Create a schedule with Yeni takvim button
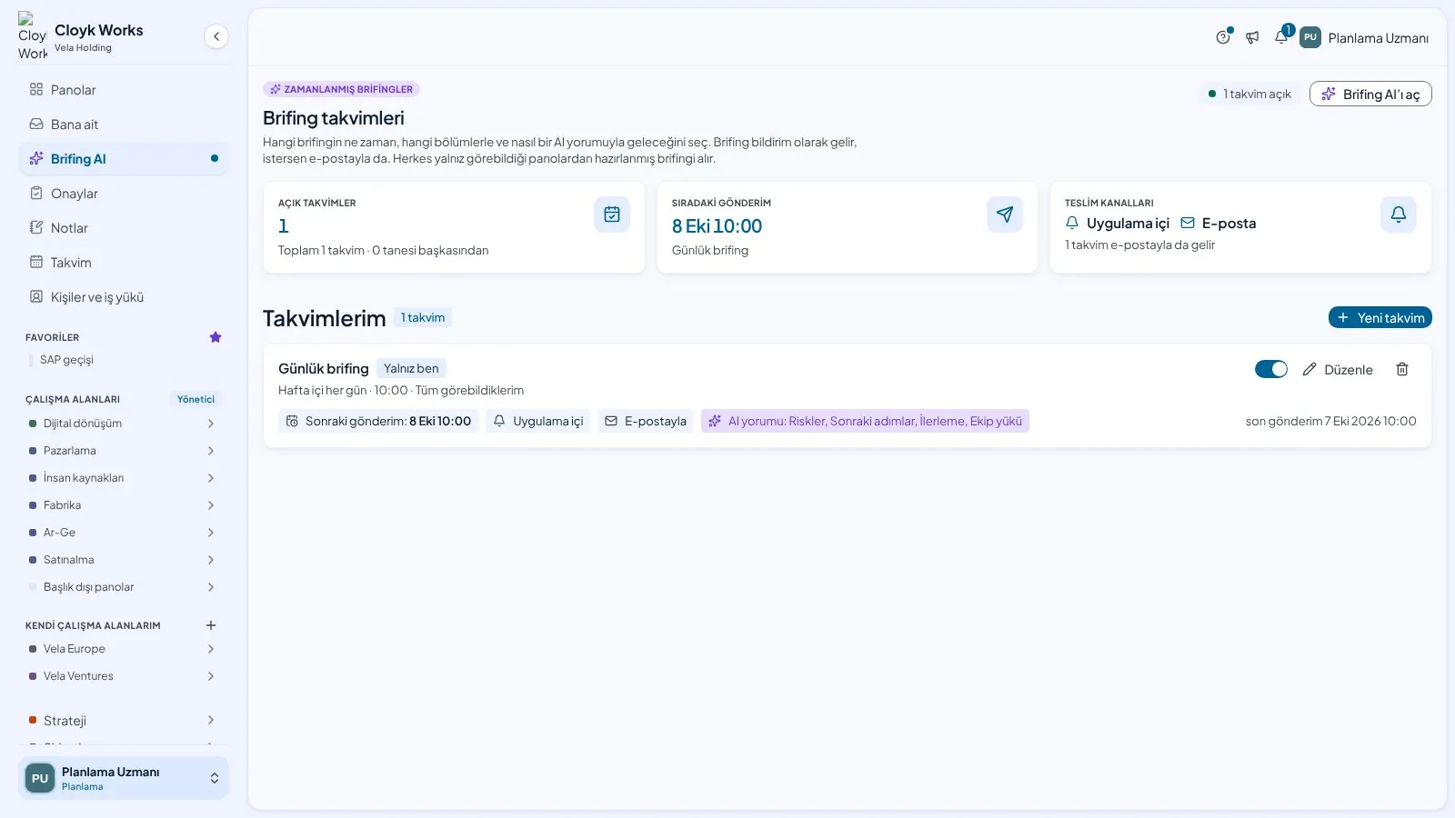Image resolution: width=1455 pixels, height=818 pixels. (1380, 317)
